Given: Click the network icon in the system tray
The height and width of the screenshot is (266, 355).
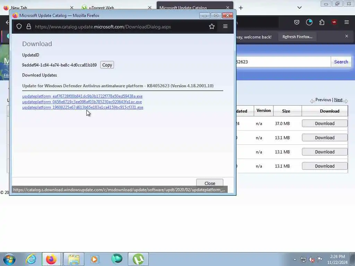Looking at the screenshot, I should tap(303, 260).
